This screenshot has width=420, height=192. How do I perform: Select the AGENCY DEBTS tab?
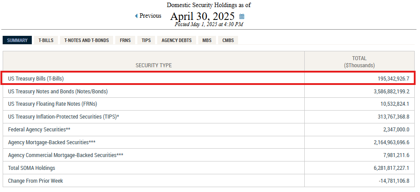coord(177,40)
